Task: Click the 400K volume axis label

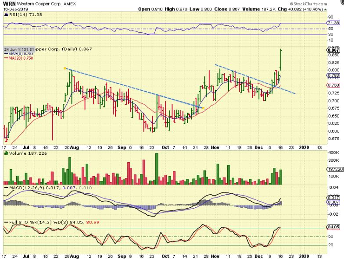Action: (x=333, y=153)
